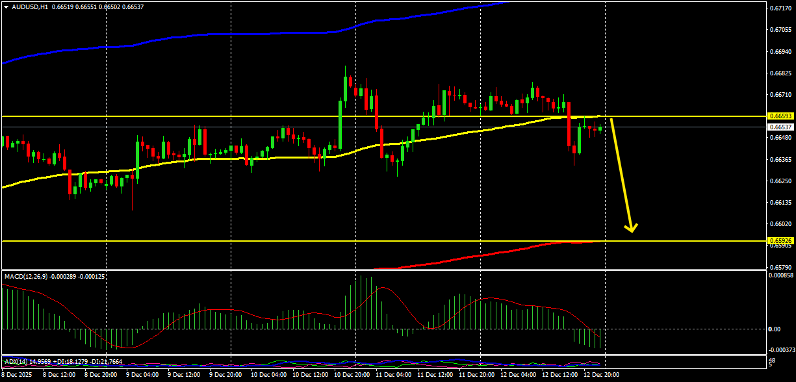Select the 11 Dec 04:00 time label
796x382 pixels.
click(x=393, y=375)
